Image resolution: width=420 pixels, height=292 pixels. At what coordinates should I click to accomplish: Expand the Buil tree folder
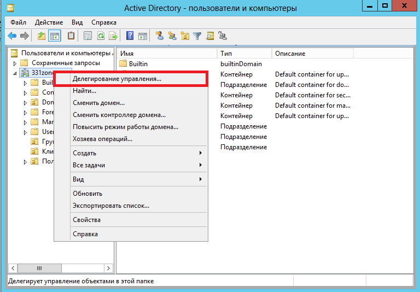pyautogui.click(x=25, y=83)
